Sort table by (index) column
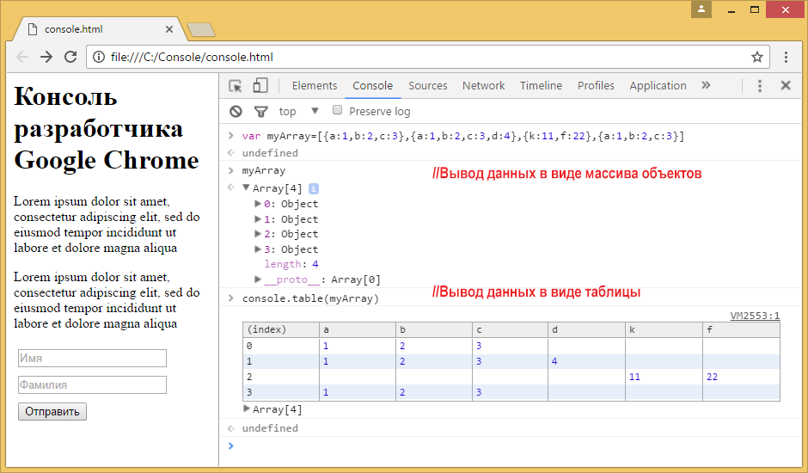 [x=281, y=329]
